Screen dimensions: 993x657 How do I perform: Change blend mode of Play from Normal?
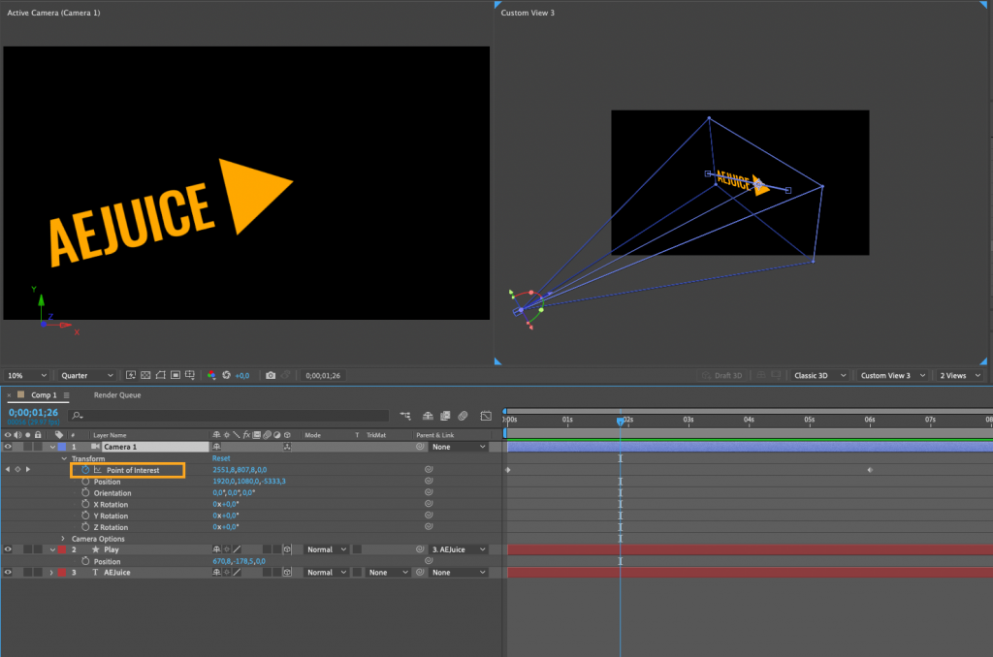[326, 549]
